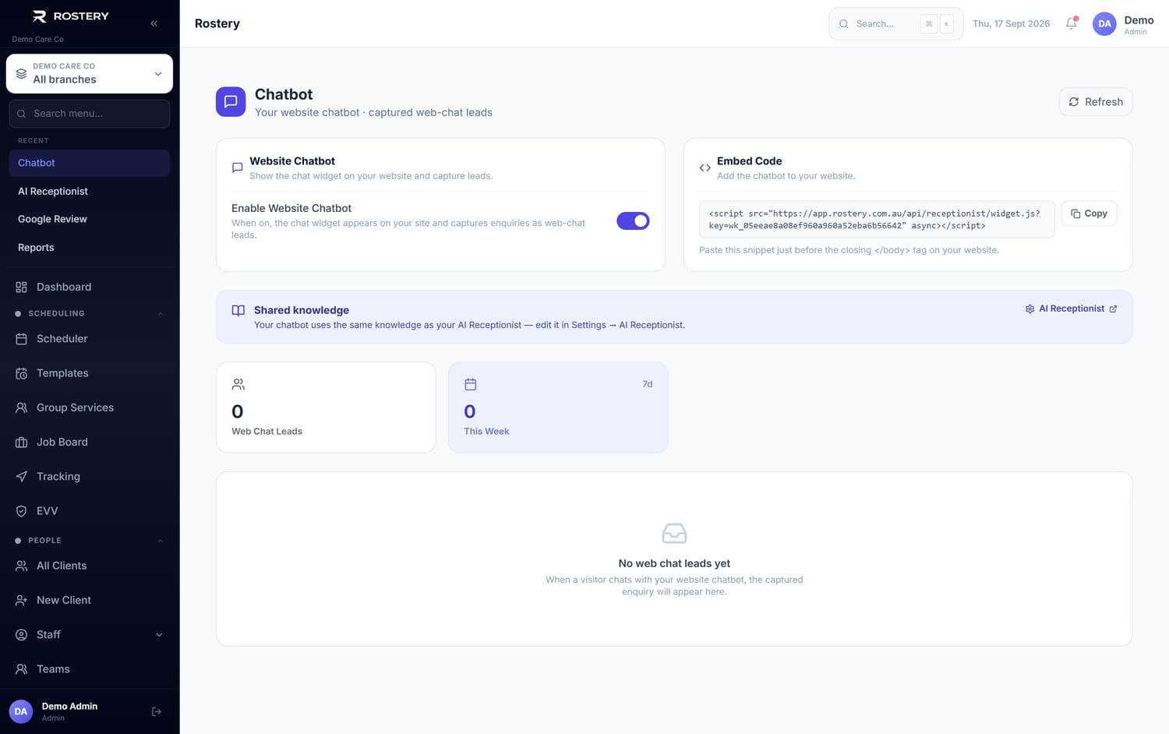This screenshot has height=734, width=1169.
Task: Open Reports menu item
Action: tap(89, 247)
